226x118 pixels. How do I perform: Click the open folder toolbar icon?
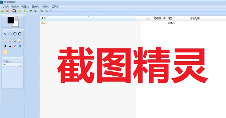[19, 11]
